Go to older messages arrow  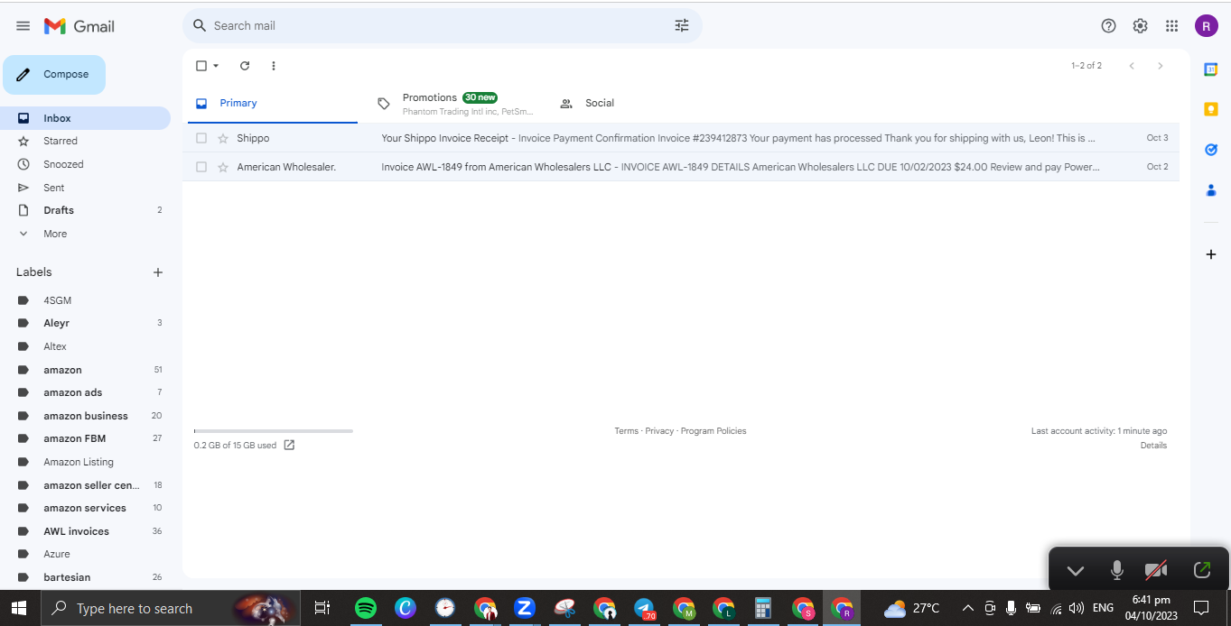click(1161, 66)
